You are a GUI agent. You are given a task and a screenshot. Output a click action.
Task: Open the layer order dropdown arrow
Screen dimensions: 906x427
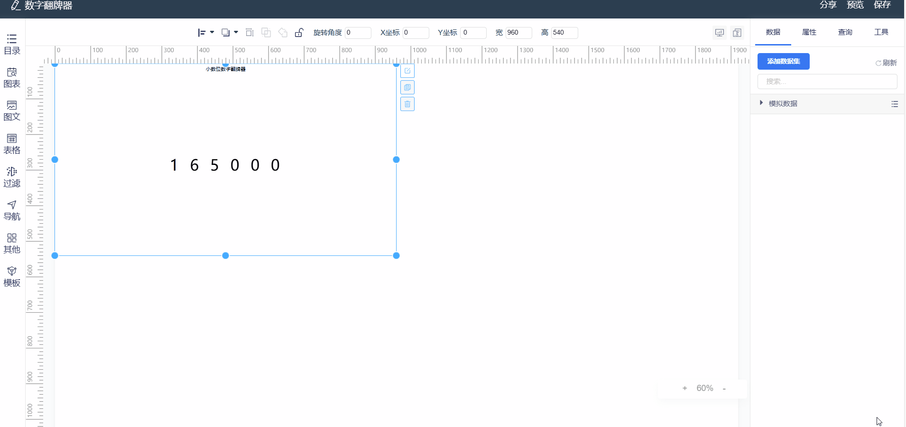pos(236,32)
